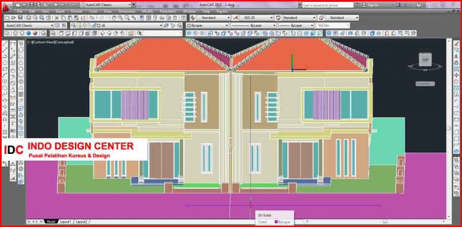
Task: Open the Layer Properties Manager icon
Action: click(x=74, y=26)
